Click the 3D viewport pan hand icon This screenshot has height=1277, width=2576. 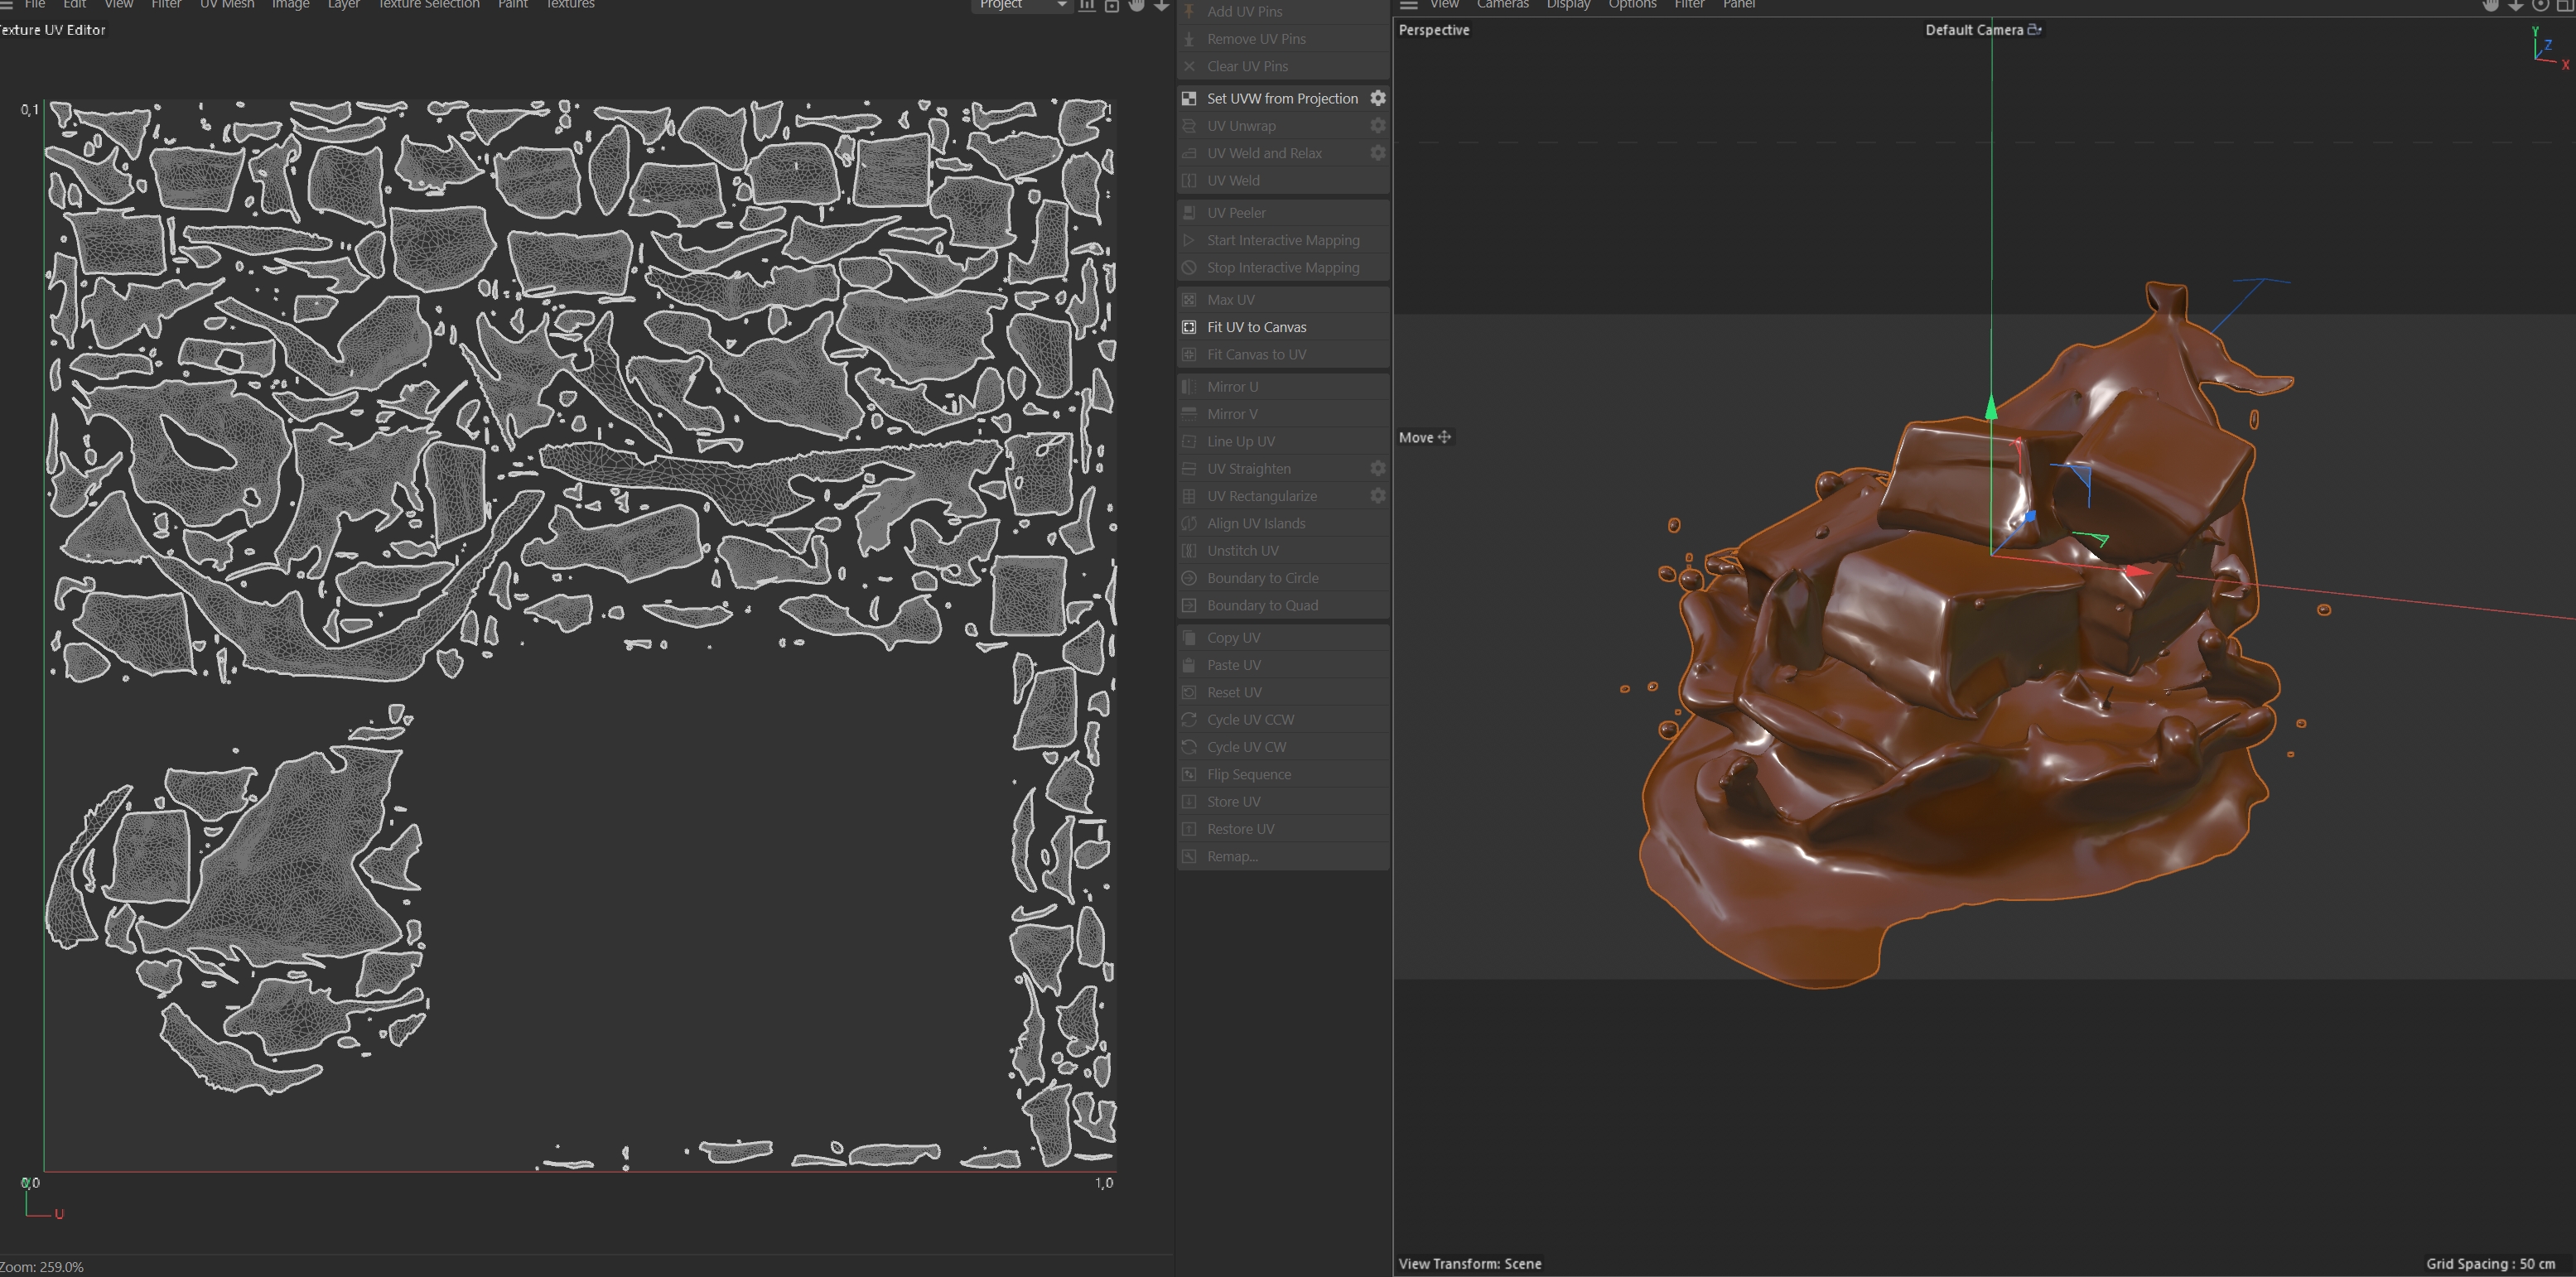[2490, 5]
